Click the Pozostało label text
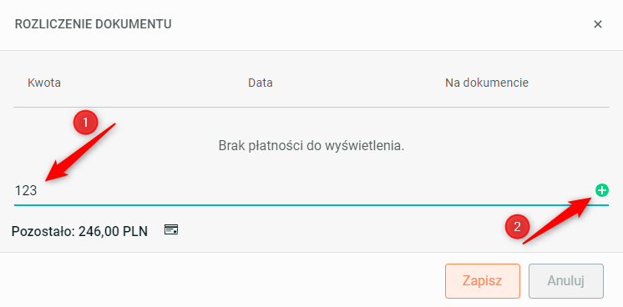 coord(43,231)
